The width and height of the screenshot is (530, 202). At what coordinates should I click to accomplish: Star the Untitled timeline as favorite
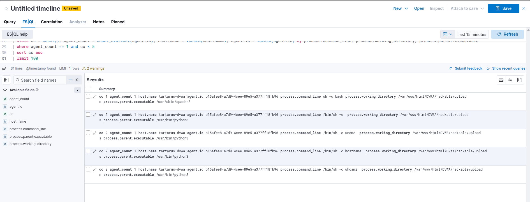(x=6, y=9)
